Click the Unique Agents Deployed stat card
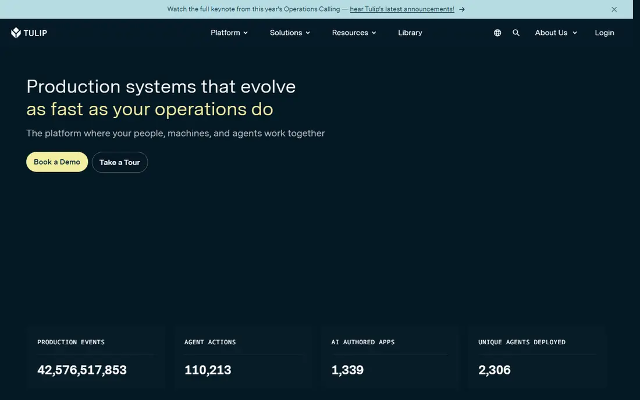This screenshot has width=640, height=400. pyautogui.click(x=537, y=357)
